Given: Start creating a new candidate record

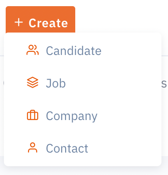Looking at the screenshot, I should [x=83, y=51].
